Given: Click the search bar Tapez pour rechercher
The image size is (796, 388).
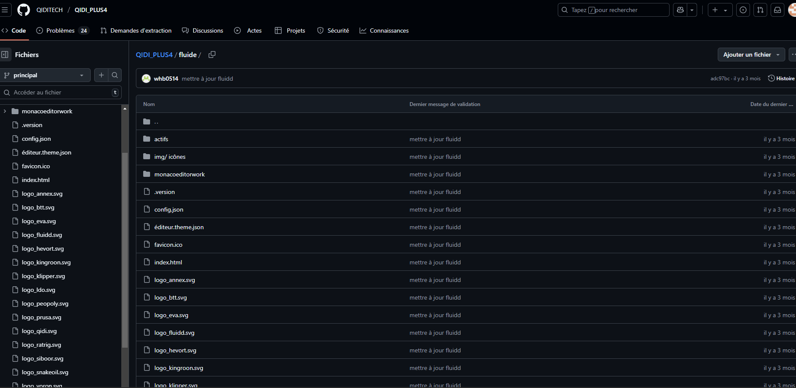Looking at the screenshot, I should 613,10.
